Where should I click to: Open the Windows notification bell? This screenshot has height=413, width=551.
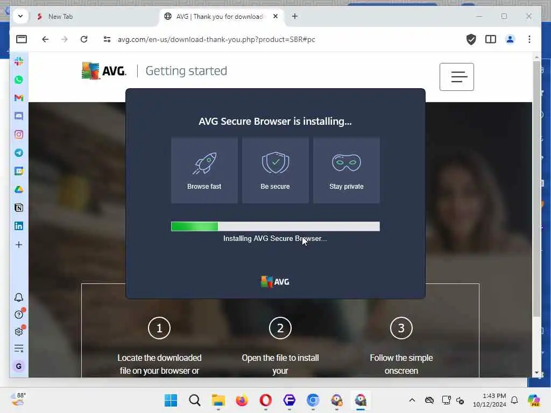coord(514,400)
